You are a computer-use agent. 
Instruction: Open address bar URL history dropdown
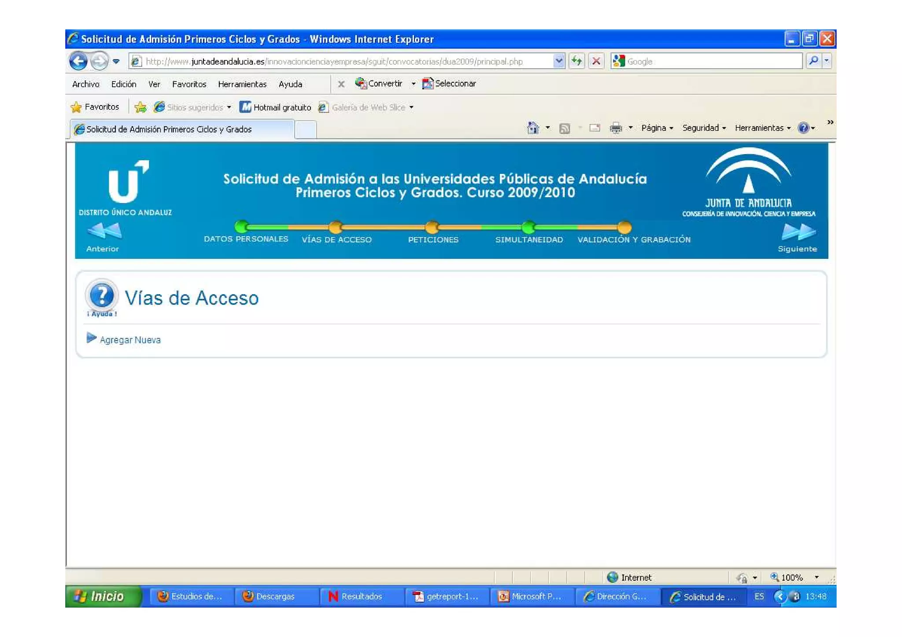(x=558, y=61)
